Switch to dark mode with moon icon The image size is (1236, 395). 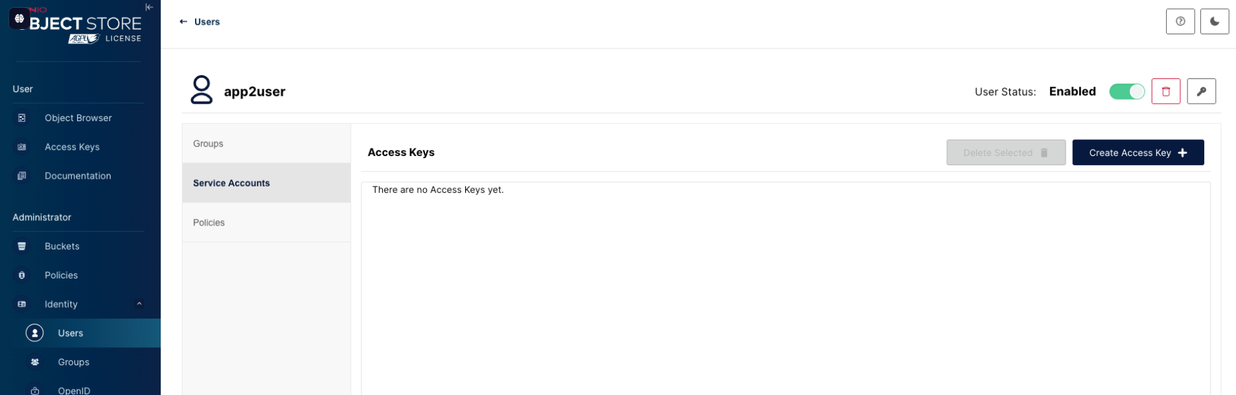[1215, 21]
